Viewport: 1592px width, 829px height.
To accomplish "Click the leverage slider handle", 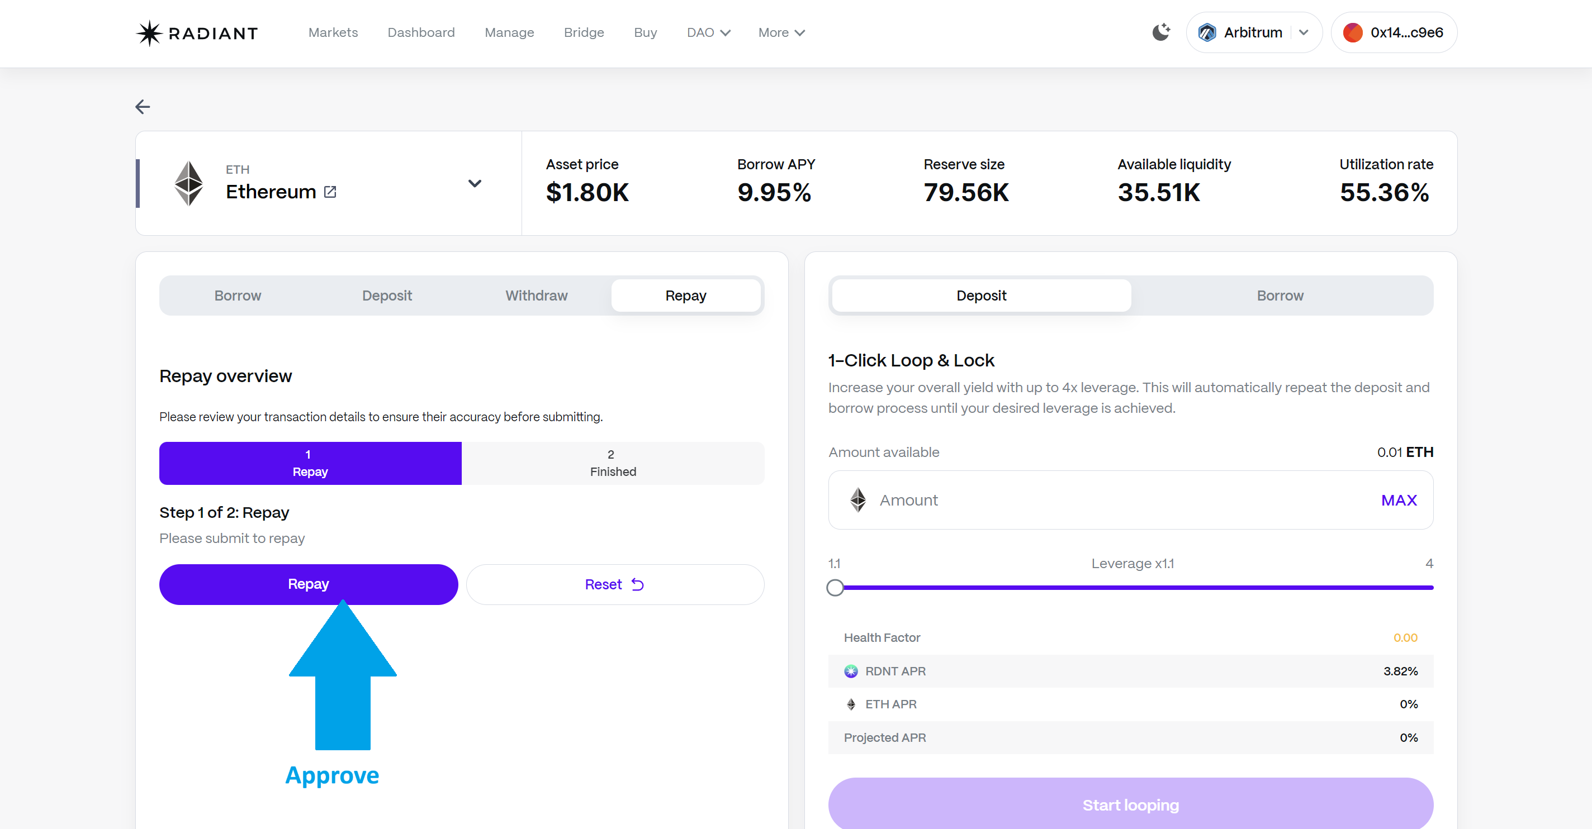I will pyautogui.click(x=835, y=588).
